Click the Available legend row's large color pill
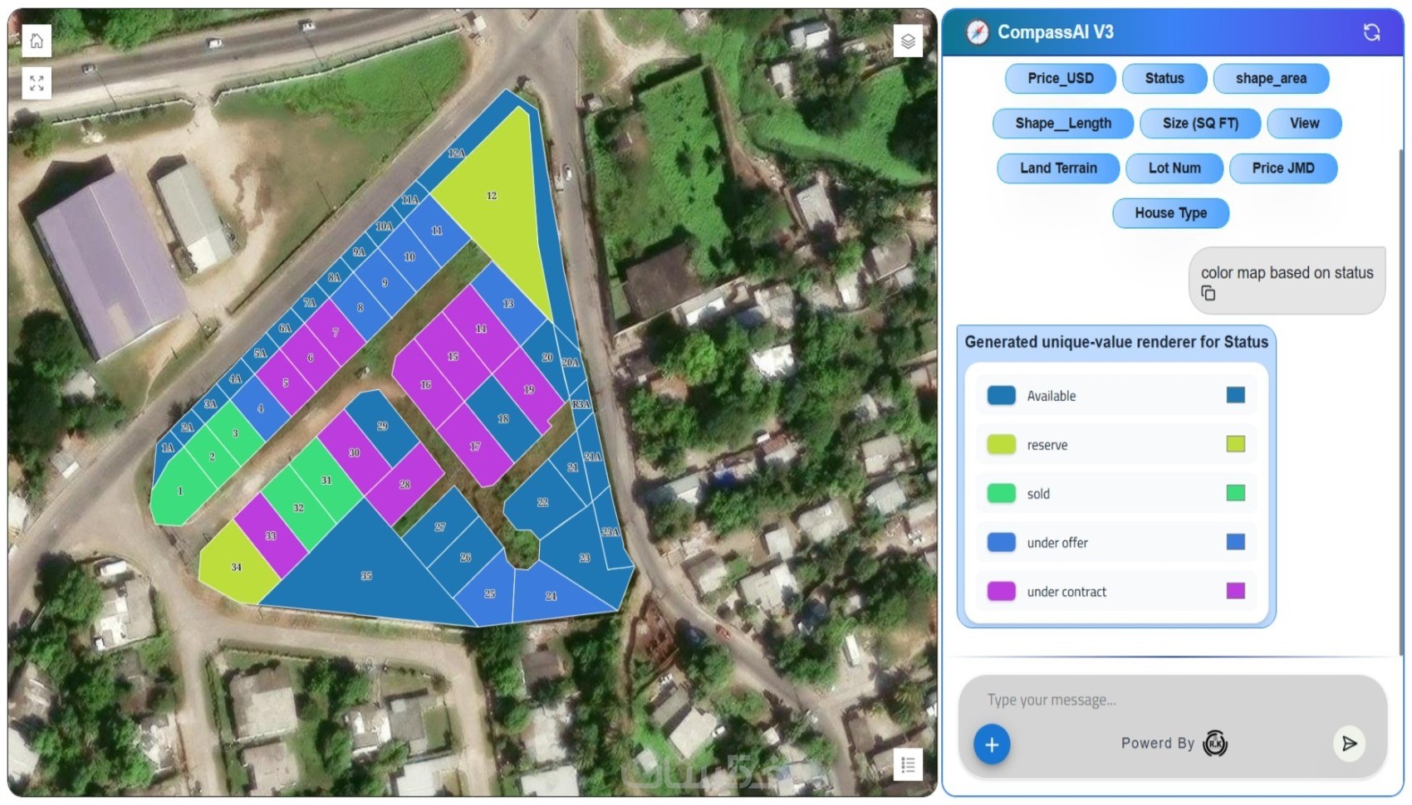This screenshot has width=1412, height=805. click(x=1001, y=395)
